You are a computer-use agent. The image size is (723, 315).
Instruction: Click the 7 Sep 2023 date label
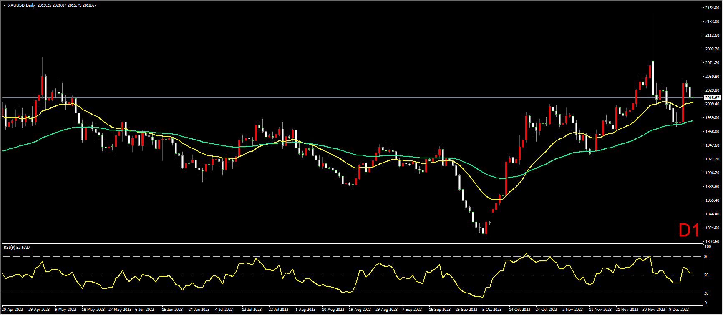[412, 310]
